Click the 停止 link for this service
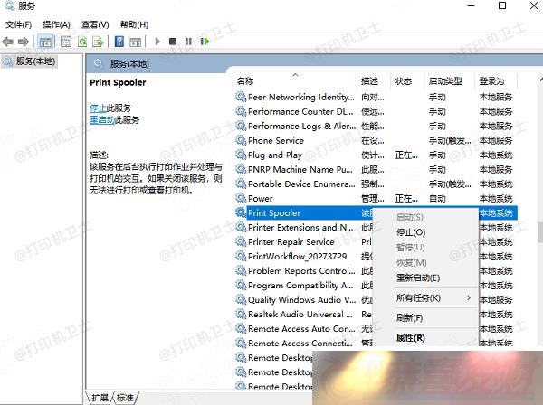The image size is (543, 405). pyautogui.click(x=98, y=108)
